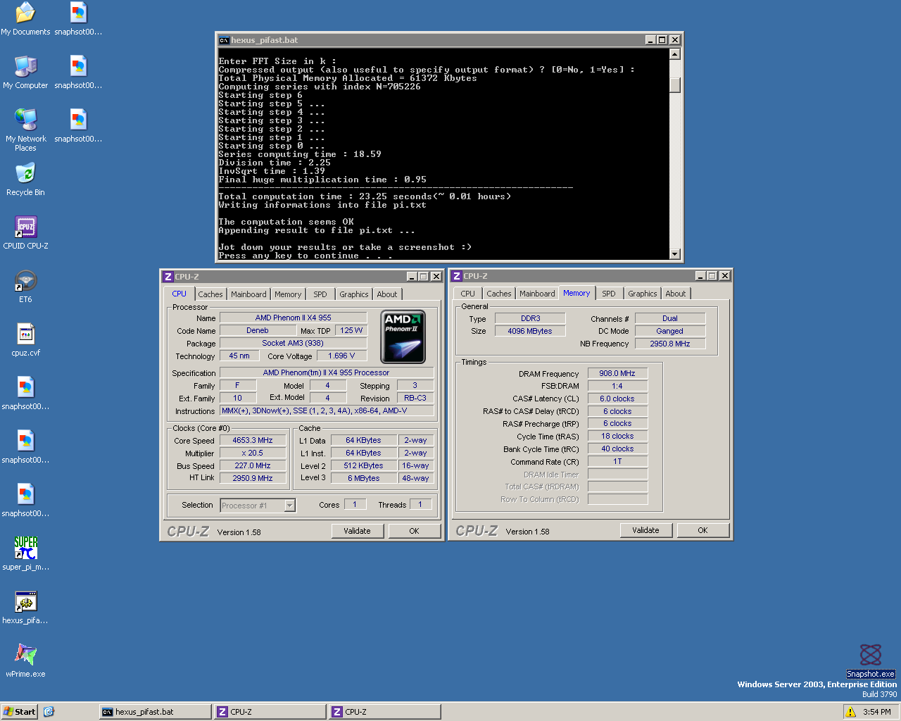Click the memory Size value 4096 MBytes
Screen dimensions: 901x721
click(x=530, y=331)
